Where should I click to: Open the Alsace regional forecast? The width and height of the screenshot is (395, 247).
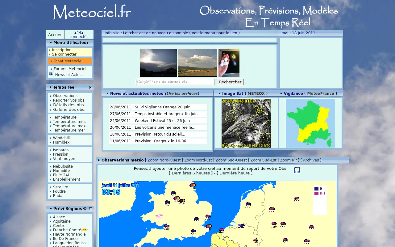(x=59, y=217)
